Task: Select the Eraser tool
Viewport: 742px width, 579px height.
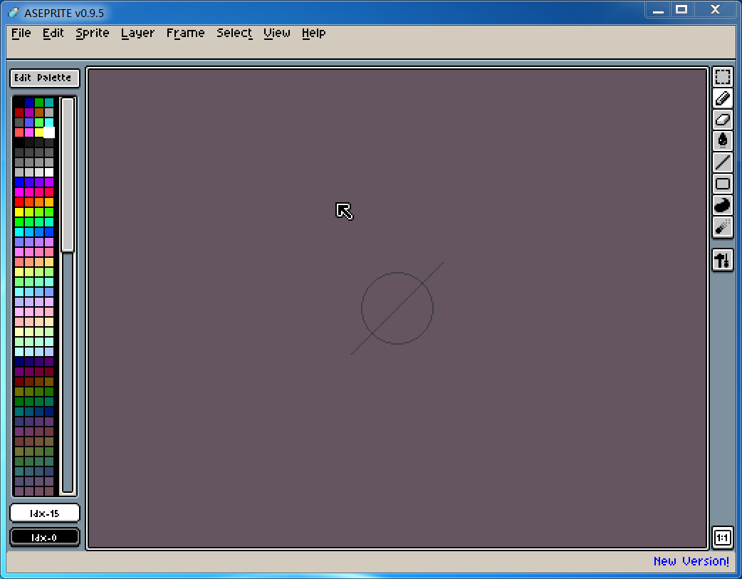Action: click(x=723, y=120)
